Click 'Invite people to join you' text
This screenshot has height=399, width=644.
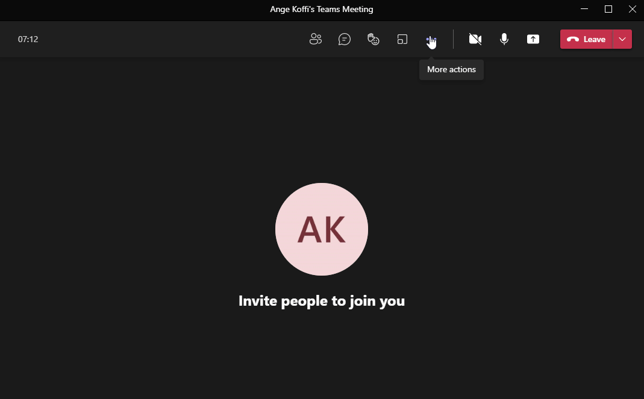point(322,301)
